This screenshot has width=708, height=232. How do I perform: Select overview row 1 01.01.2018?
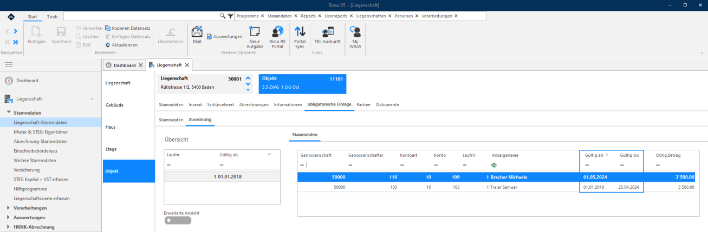click(x=222, y=177)
